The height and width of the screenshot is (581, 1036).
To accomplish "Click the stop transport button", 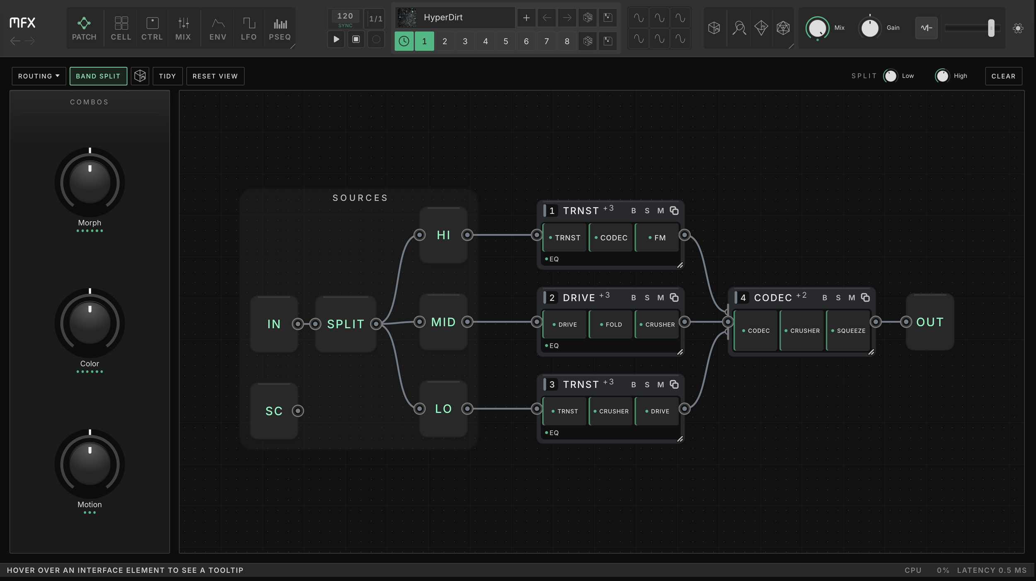I will coord(356,39).
